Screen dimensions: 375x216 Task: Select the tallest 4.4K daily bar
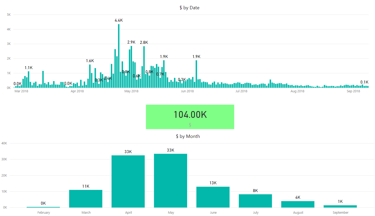click(119, 56)
